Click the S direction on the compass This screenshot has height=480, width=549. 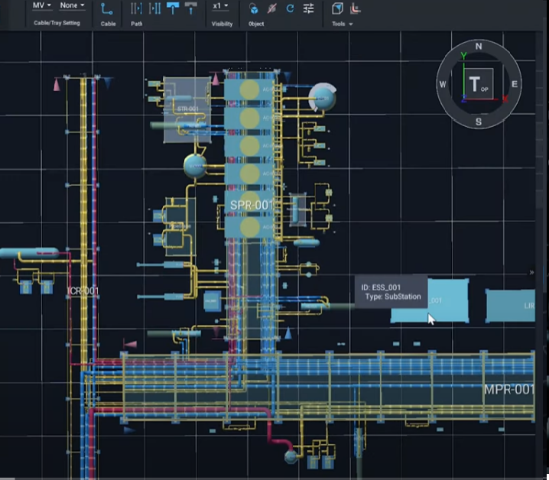[x=479, y=122]
